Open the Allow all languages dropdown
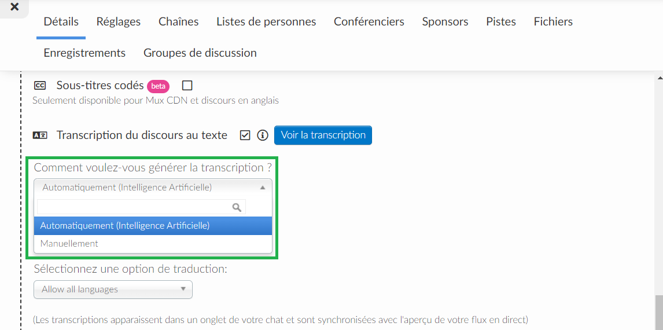The image size is (663, 330). click(113, 290)
